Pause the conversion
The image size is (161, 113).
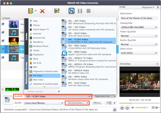click(x=80, y=11)
